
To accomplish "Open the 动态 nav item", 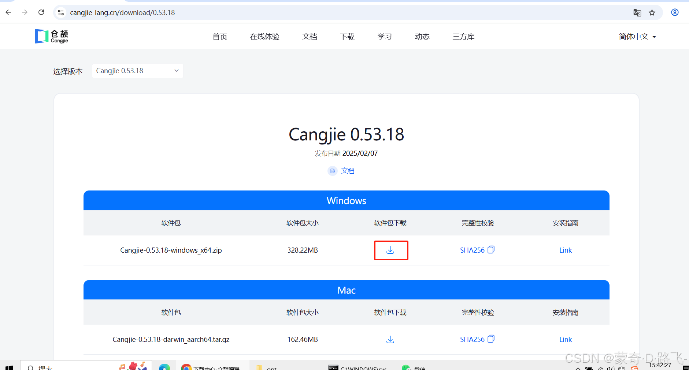I will click(x=422, y=37).
